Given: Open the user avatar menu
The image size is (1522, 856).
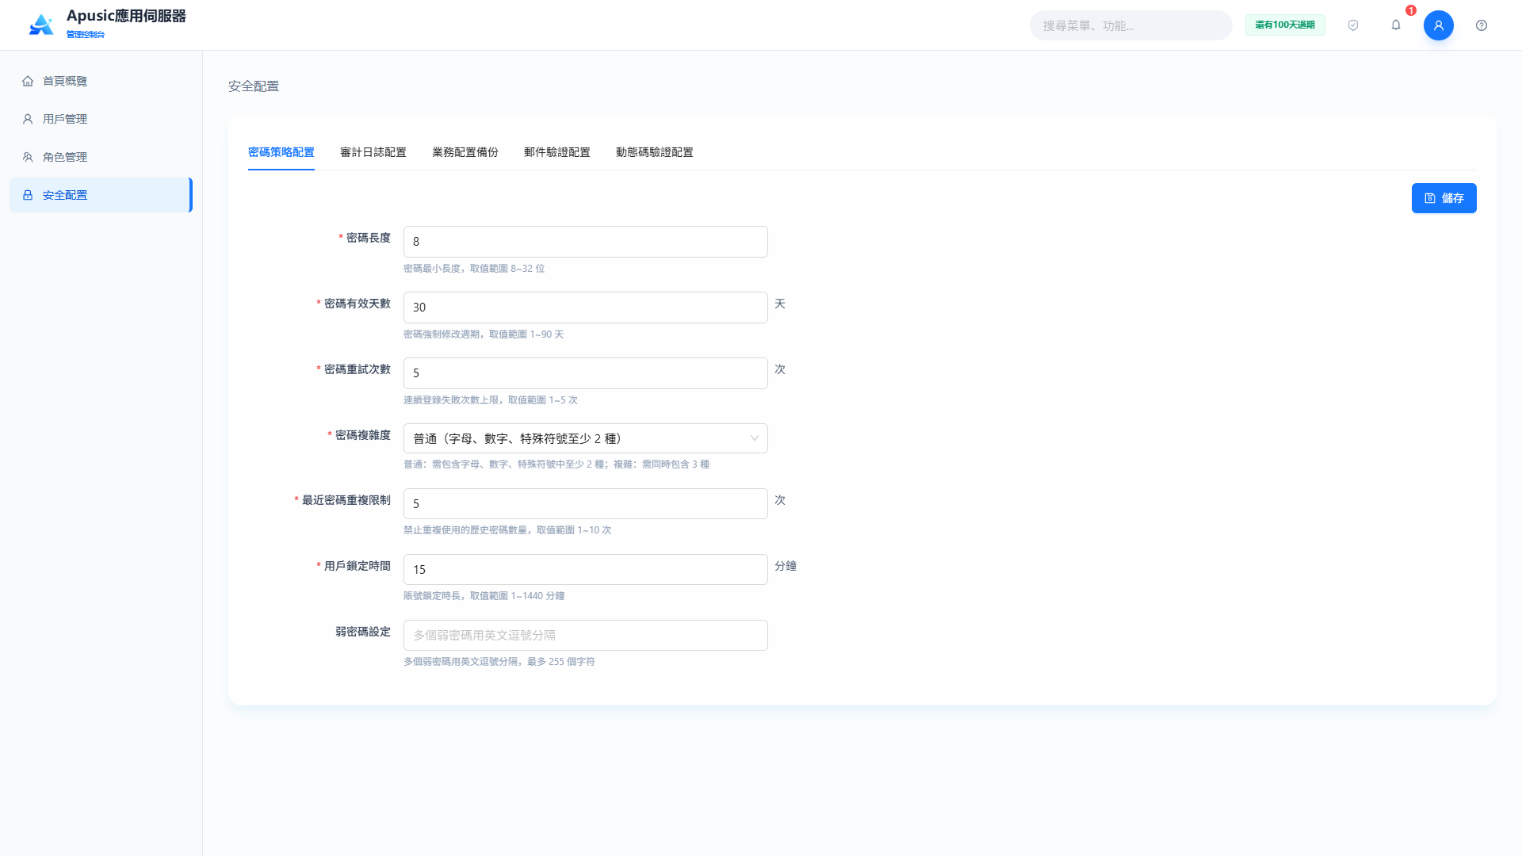Looking at the screenshot, I should tap(1439, 25).
